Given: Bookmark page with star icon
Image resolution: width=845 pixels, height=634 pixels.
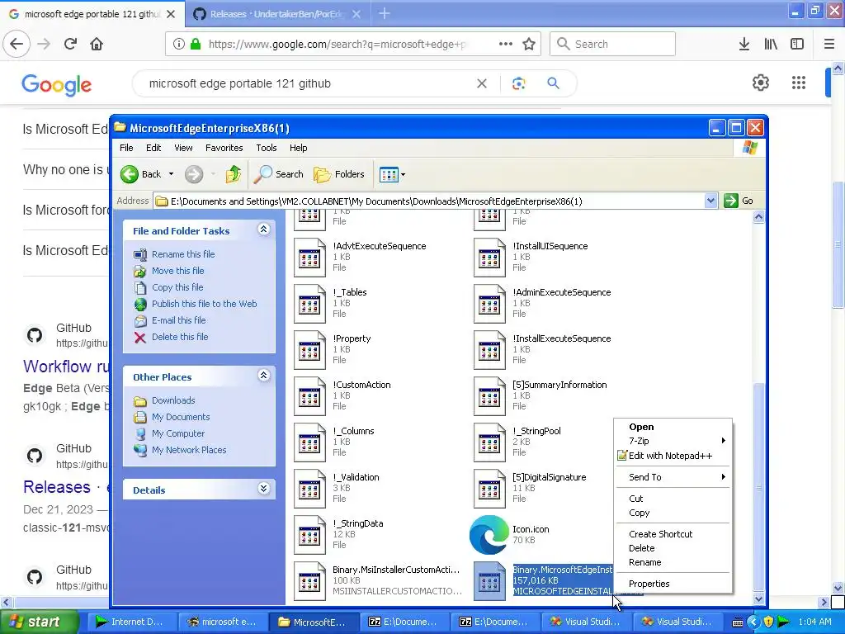Looking at the screenshot, I should coord(529,44).
